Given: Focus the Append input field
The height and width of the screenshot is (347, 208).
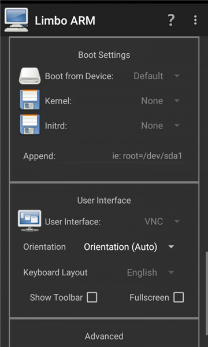Looking at the screenshot, I should [121, 156].
